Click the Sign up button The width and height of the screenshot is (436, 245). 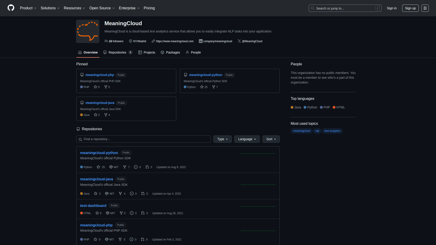click(x=410, y=8)
